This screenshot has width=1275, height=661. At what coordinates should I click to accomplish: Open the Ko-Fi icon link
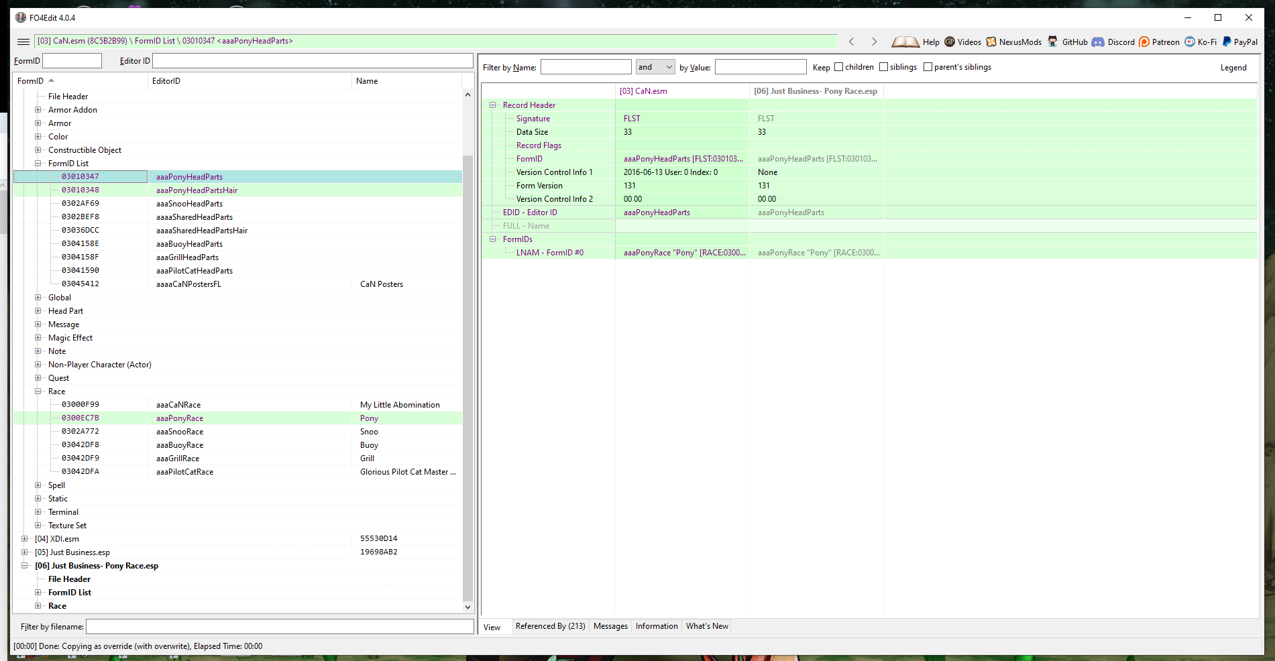[x=1190, y=42]
